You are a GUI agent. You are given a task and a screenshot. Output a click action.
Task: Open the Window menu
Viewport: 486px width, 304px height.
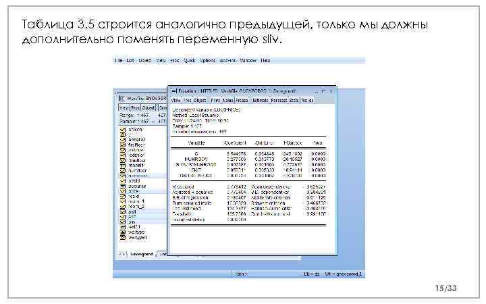click(248, 61)
